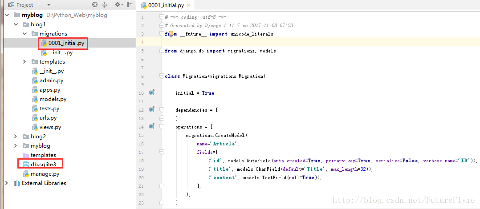Select __init__.py inside migrations folder

(x=60, y=52)
